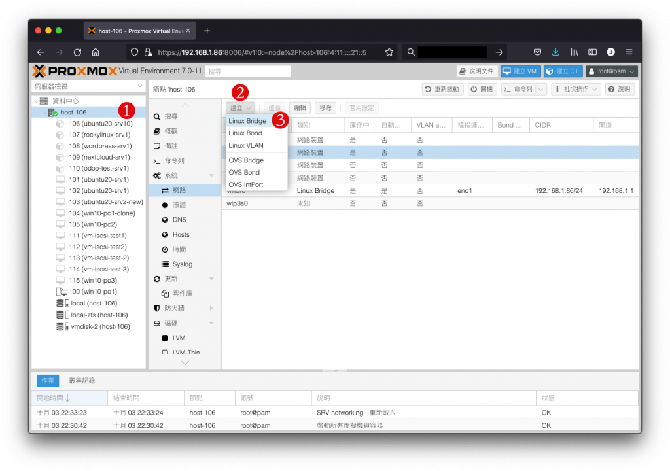
Task: Open the 批次操作 bulk actions dropdown
Action: [x=576, y=89]
